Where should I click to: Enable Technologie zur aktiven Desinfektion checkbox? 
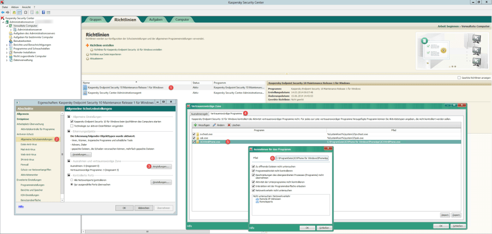point(72,125)
